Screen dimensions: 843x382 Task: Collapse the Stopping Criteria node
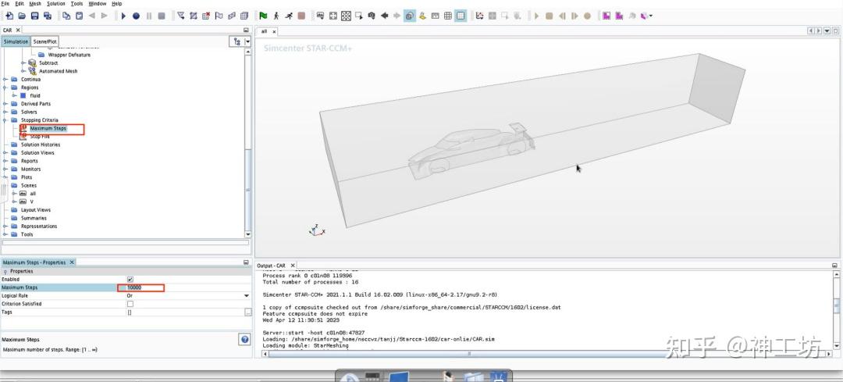pos(5,120)
